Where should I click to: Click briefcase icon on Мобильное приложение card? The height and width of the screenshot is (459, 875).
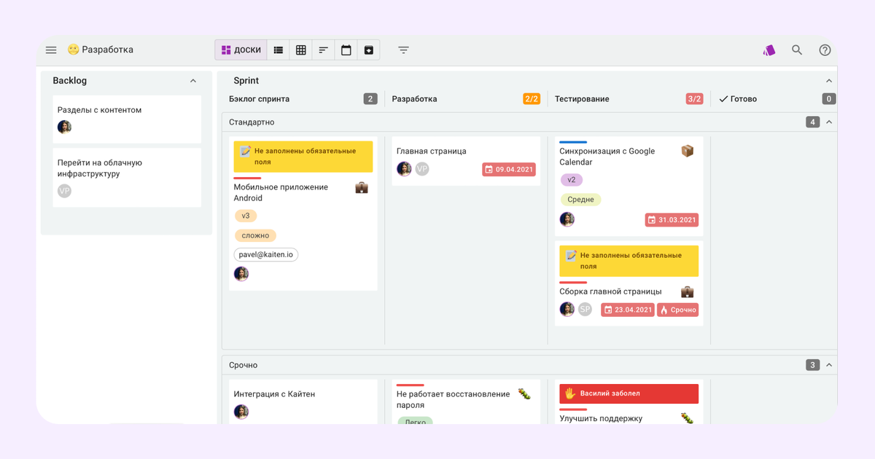click(362, 187)
